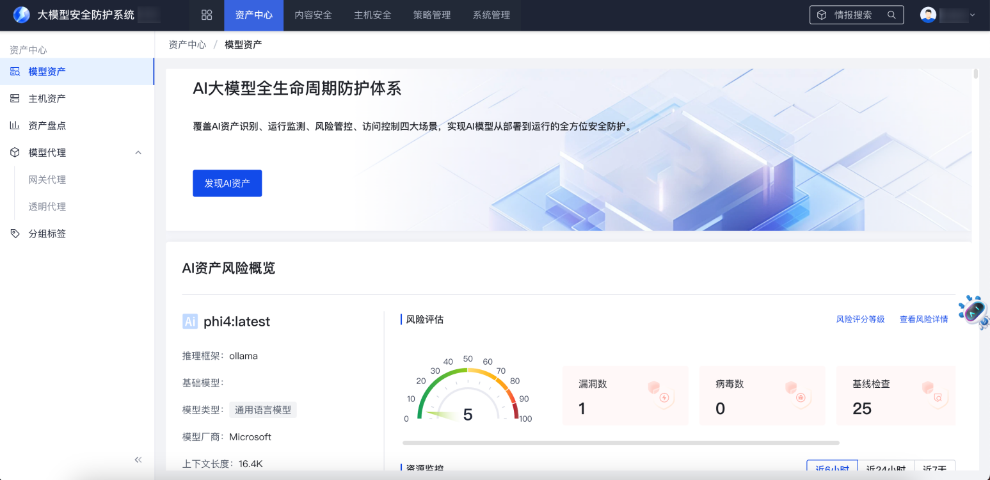Click the 漏洞数 count 1
The height and width of the screenshot is (480, 990).
tap(582, 409)
